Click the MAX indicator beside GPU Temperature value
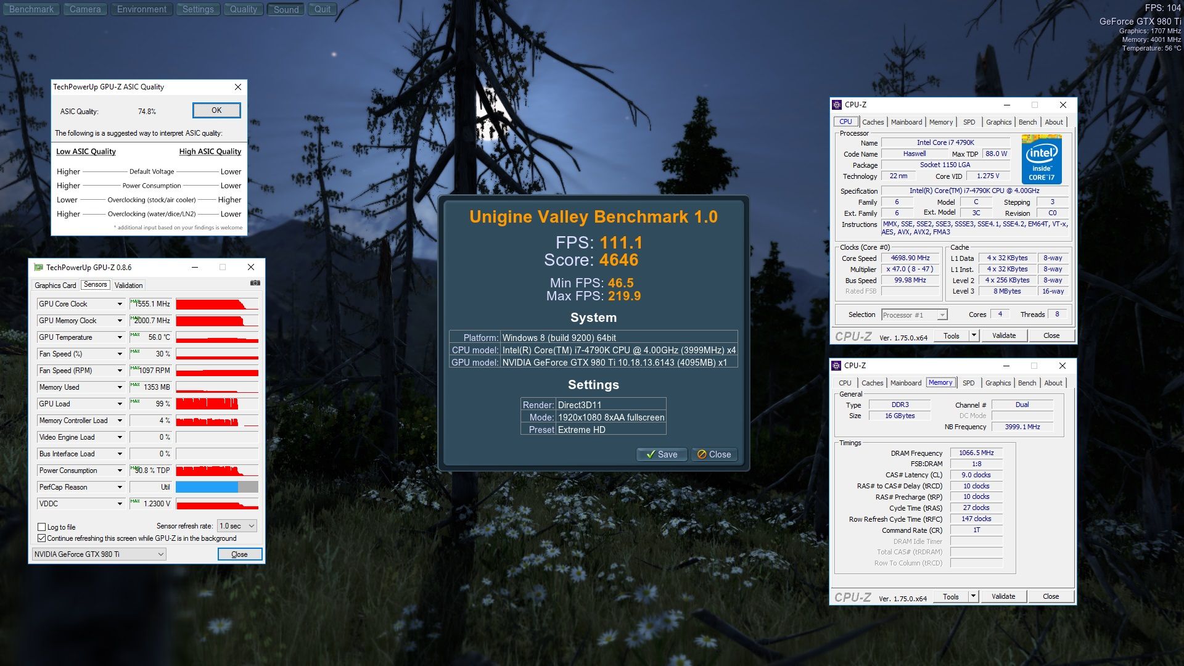This screenshot has width=1184, height=666. (x=135, y=335)
